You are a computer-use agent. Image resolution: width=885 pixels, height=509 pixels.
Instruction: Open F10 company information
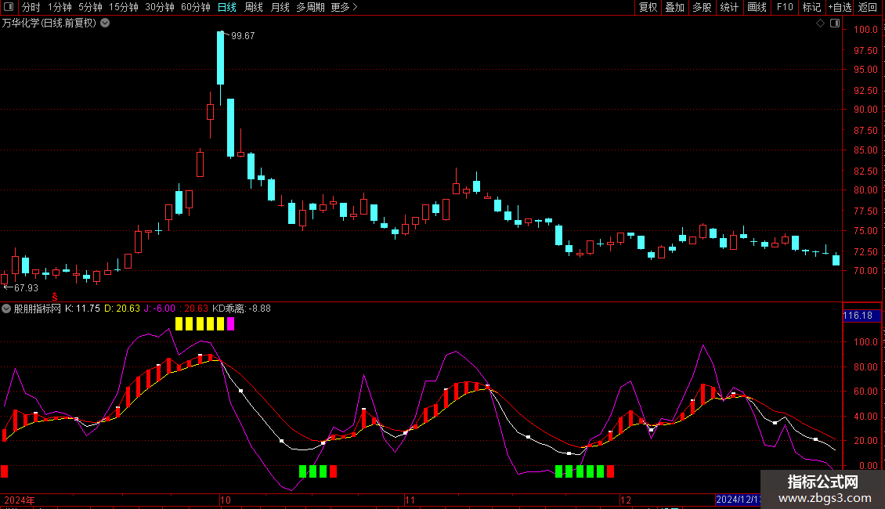[785, 7]
